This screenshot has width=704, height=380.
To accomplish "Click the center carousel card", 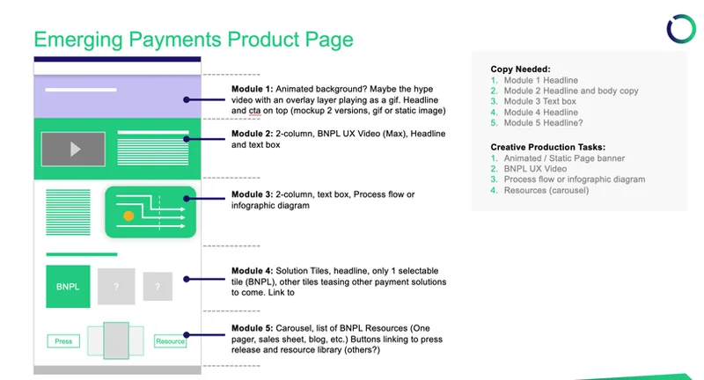I will click(x=116, y=340).
